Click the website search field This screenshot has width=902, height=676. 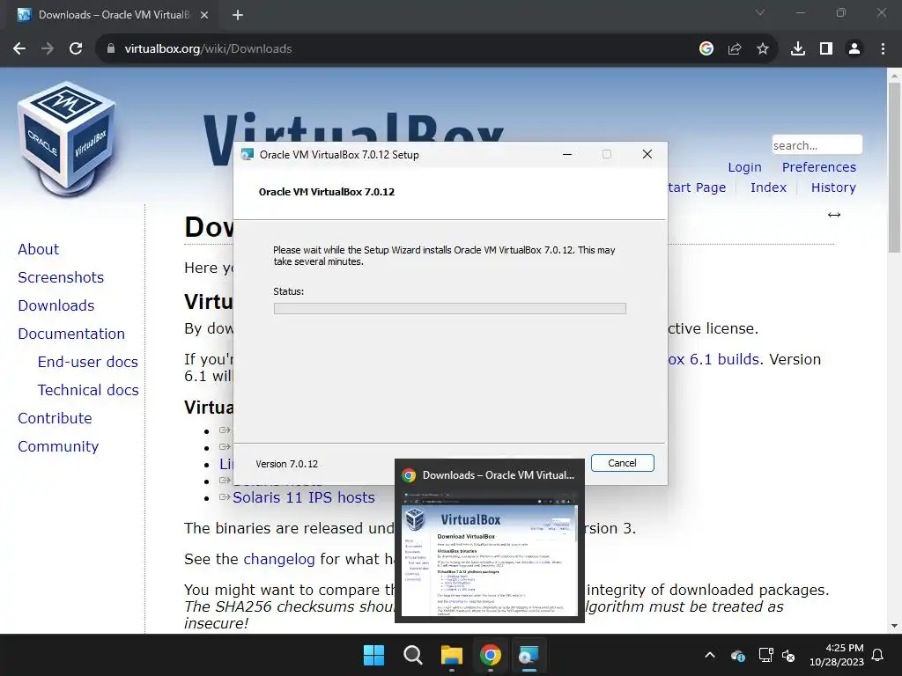coord(817,145)
